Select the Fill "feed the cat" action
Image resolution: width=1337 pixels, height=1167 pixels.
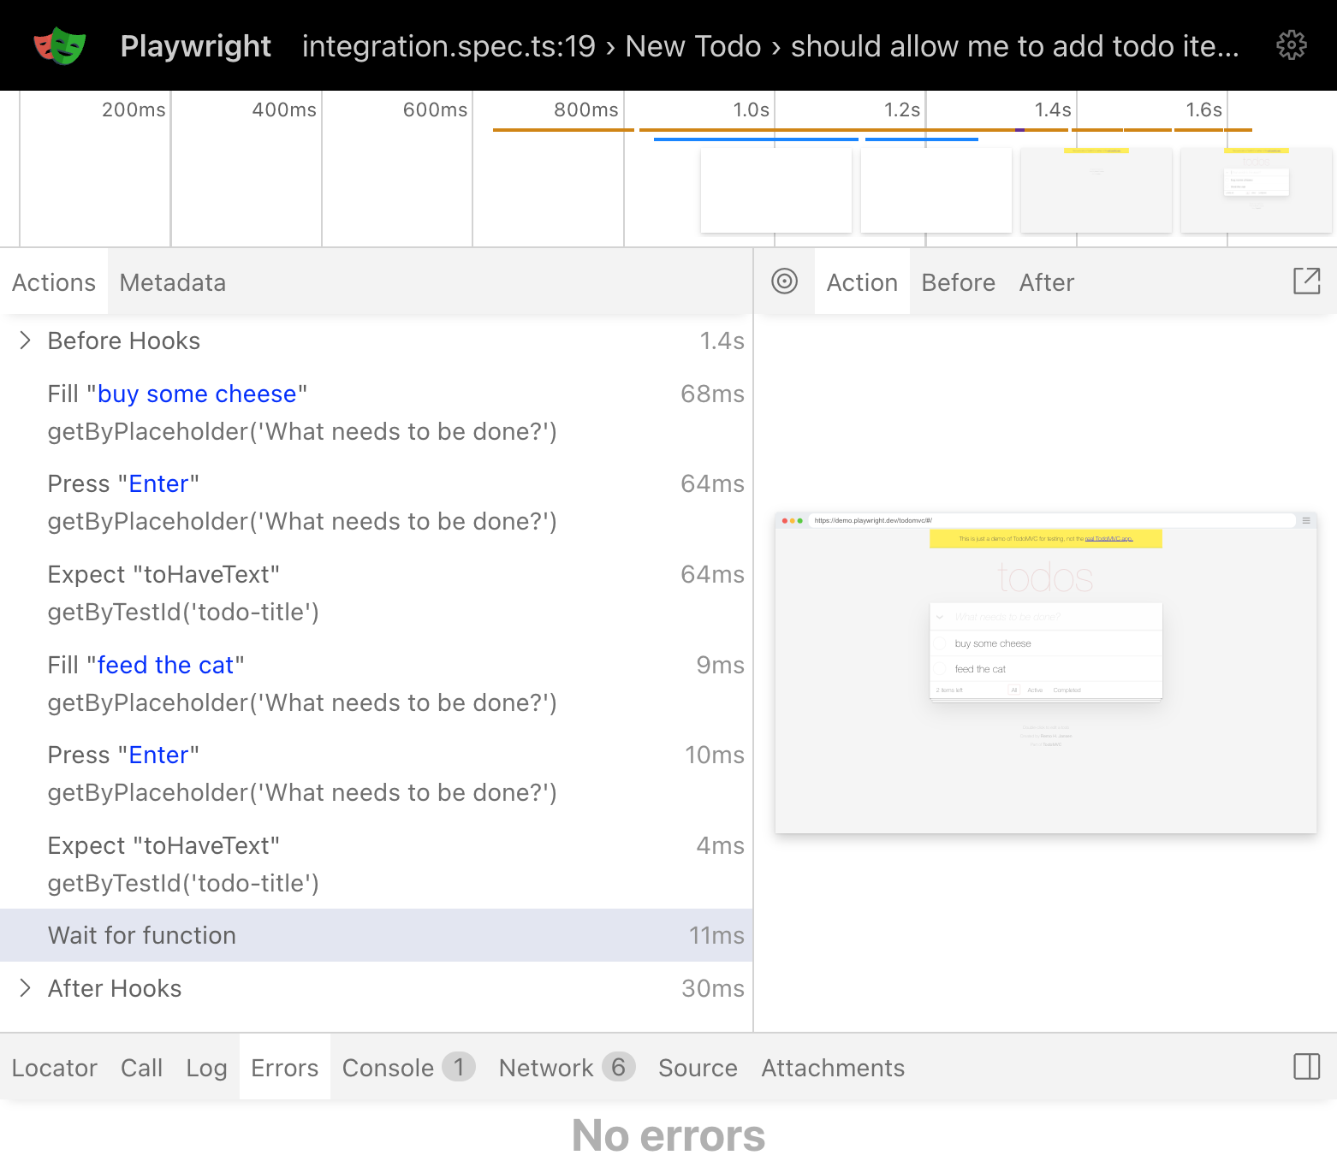146,666
